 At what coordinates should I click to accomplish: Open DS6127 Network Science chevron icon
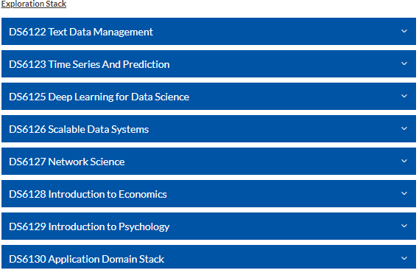click(x=404, y=161)
